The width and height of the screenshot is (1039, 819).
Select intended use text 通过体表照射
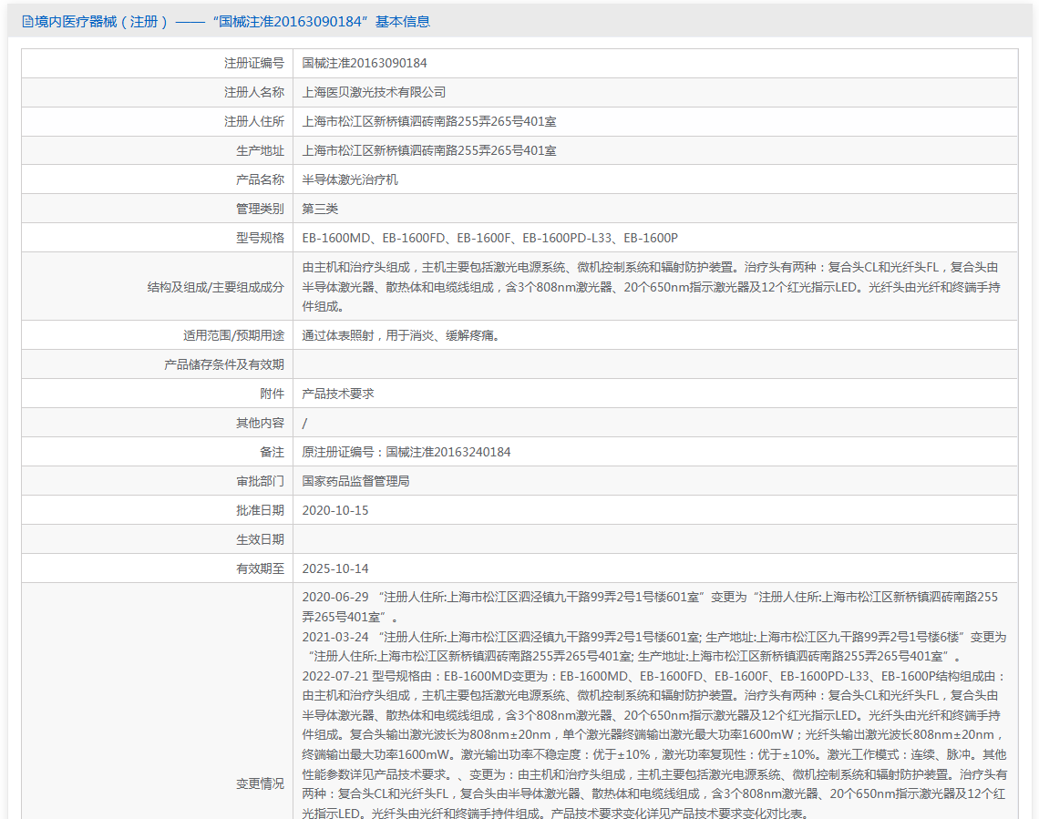(x=401, y=335)
